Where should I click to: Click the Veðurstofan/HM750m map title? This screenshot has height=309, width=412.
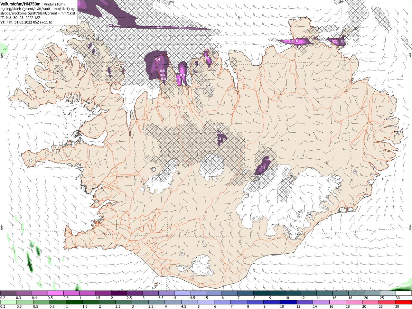point(20,4)
